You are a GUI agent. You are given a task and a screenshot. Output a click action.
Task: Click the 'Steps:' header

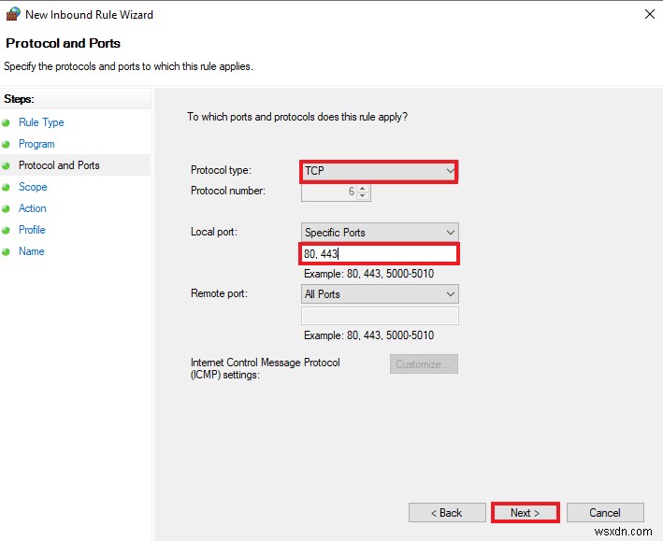(19, 99)
